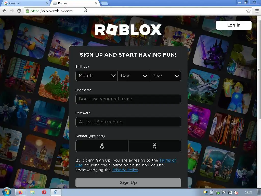
Task: Click the address bar URL
Action: (51, 11)
